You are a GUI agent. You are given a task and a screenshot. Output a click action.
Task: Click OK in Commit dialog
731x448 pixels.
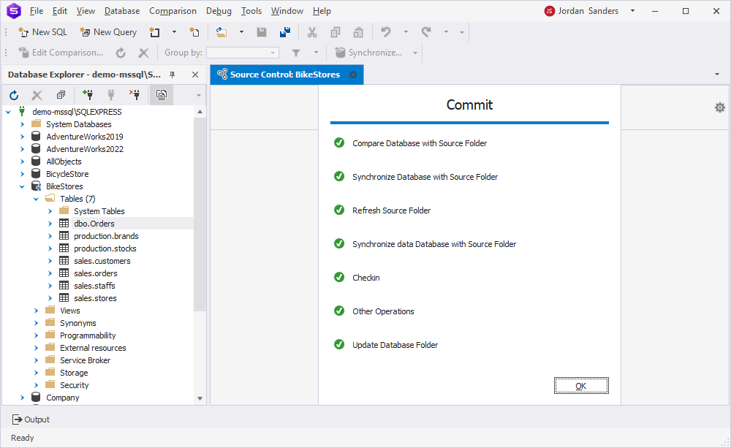[x=581, y=386]
